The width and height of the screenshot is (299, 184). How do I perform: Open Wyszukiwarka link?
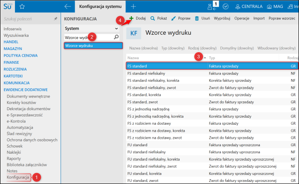(x=16, y=36)
